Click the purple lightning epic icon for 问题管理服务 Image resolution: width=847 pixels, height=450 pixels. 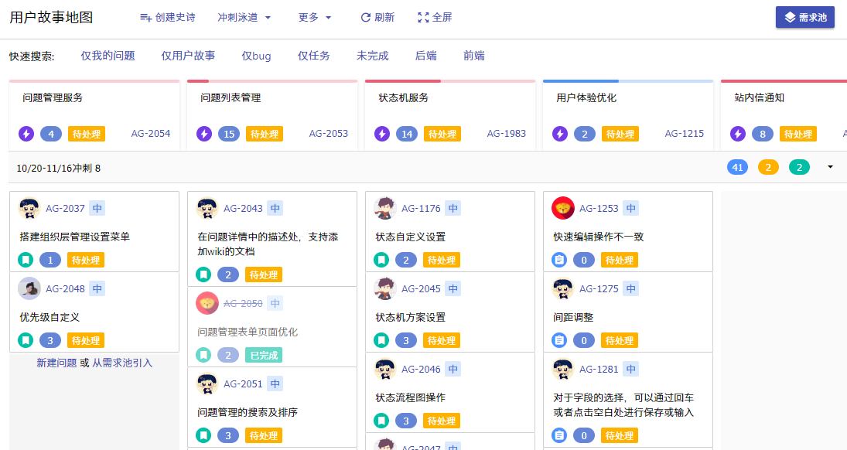coord(26,134)
